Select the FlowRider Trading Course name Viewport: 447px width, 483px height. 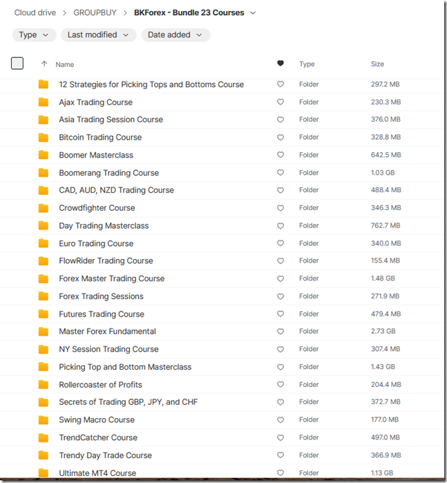[106, 261]
